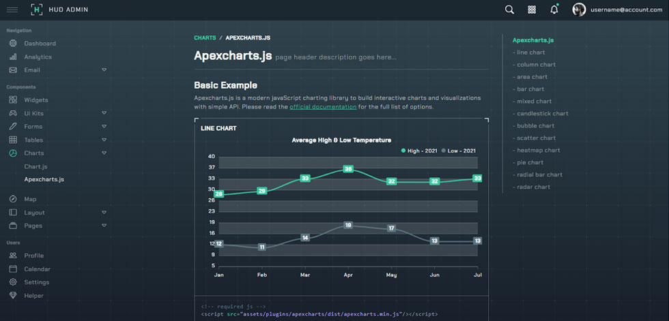Toggle the High - 2021 legend series
Image resolution: width=669 pixels, height=321 pixels.
click(x=419, y=151)
